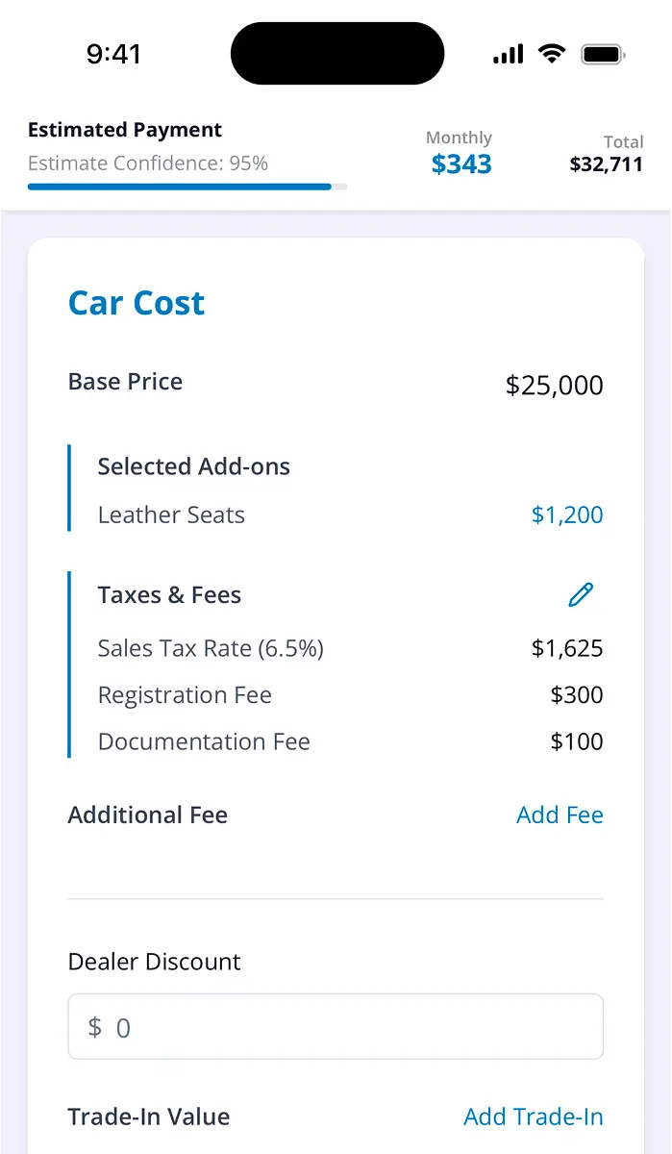Tap the dollar sign in Dealer Discount field
This screenshot has width=672, height=1154.
point(94,1027)
